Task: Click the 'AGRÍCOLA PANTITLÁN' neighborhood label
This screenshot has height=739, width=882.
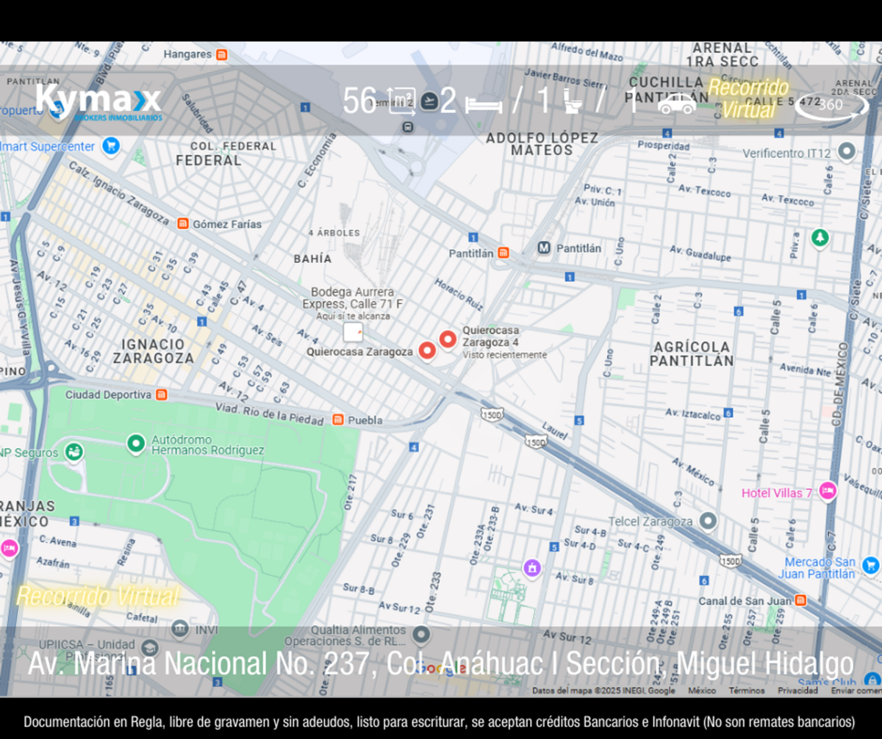Action: point(692,353)
